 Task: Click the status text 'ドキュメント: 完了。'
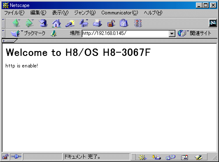tap(82, 157)
